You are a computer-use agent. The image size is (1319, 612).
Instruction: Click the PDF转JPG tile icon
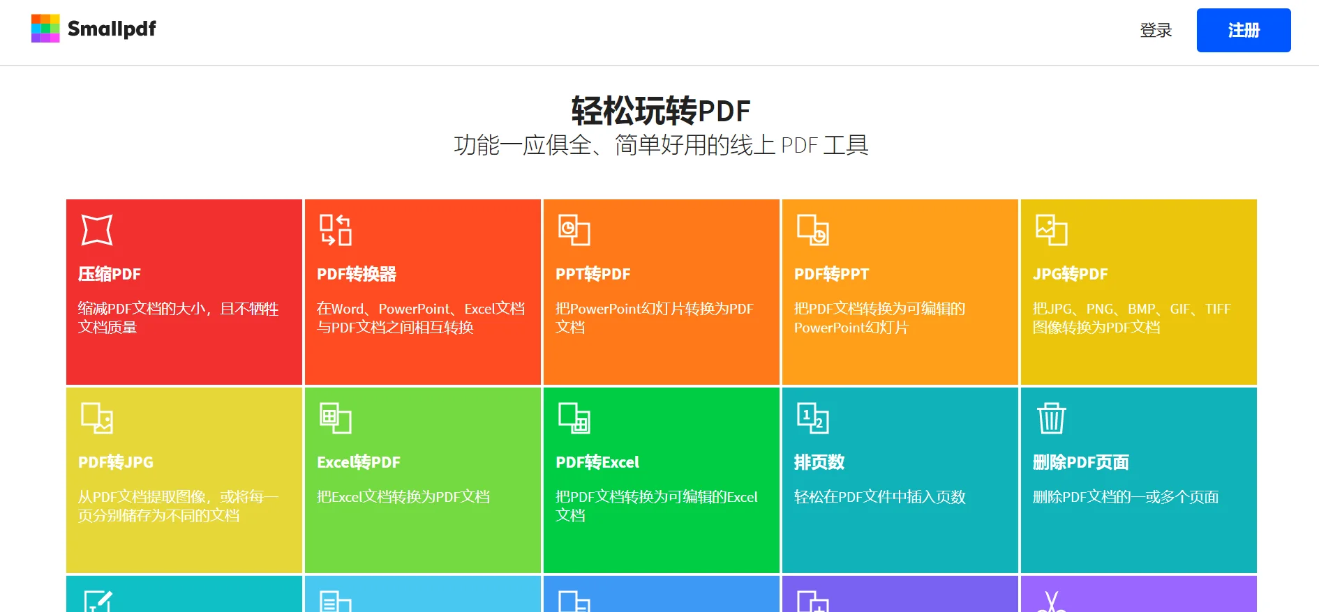click(x=97, y=418)
